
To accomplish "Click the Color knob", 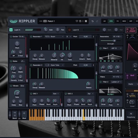I will pos(132,102).
